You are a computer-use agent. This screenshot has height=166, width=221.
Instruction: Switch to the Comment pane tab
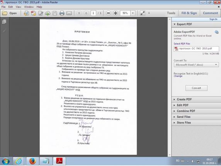pyautogui.click(x=210, y=13)
